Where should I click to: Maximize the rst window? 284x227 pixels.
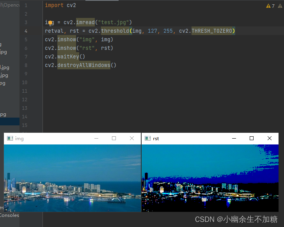click(x=252, y=138)
